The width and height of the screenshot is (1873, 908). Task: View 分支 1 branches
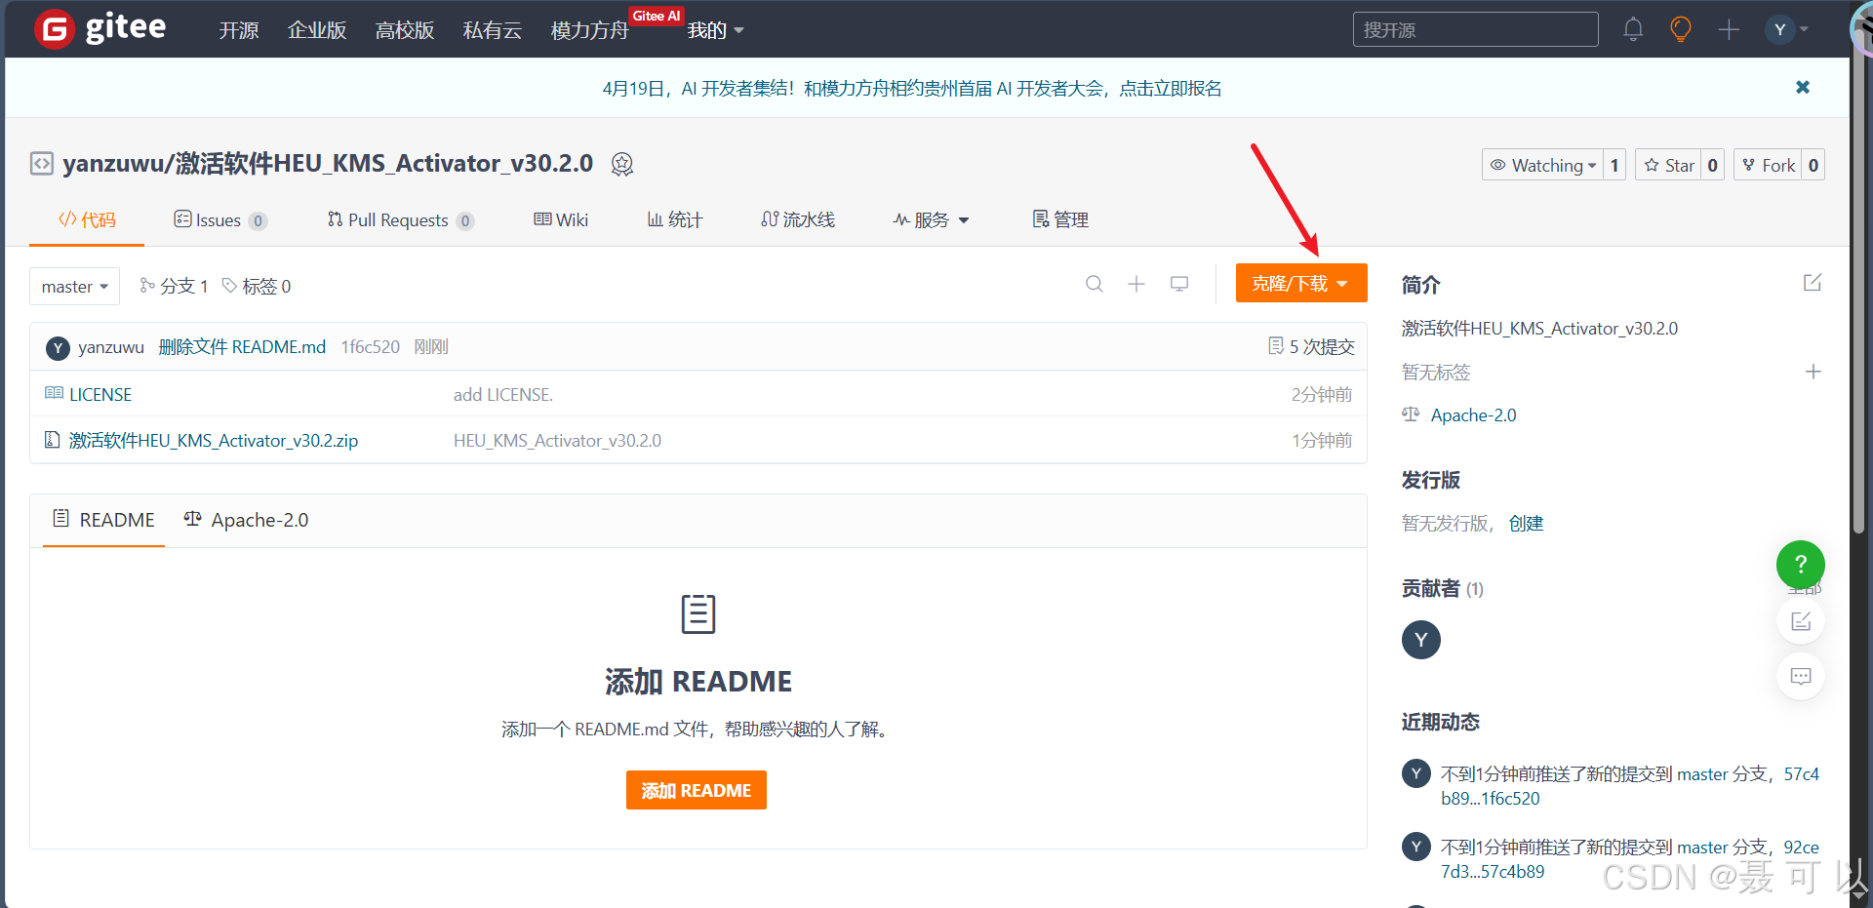pyautogui.click(x=174, y=286)
